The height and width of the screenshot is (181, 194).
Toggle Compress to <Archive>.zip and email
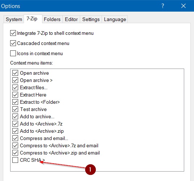click(15, 153)
